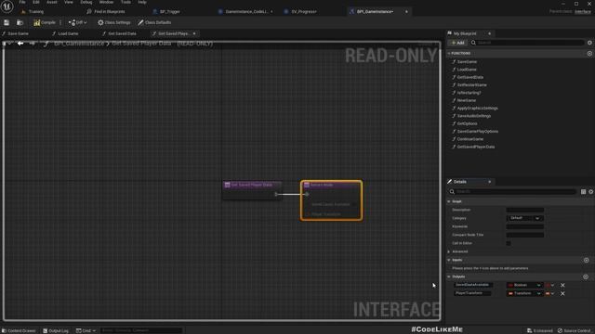Click the forward navigation arrow in graph

click(33, 44)
